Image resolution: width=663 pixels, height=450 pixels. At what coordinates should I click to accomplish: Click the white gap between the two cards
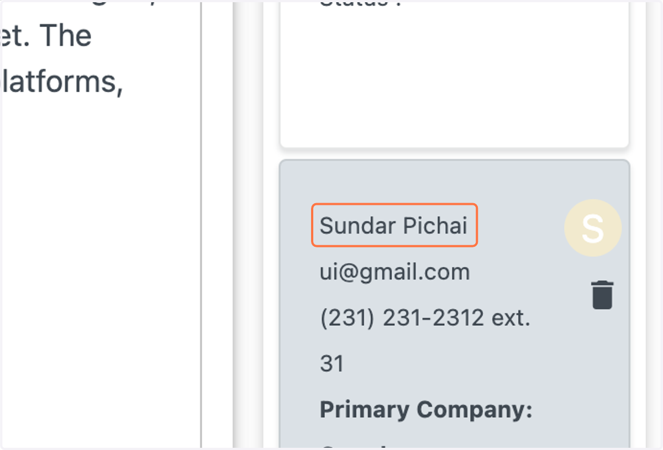click(454, 154)
